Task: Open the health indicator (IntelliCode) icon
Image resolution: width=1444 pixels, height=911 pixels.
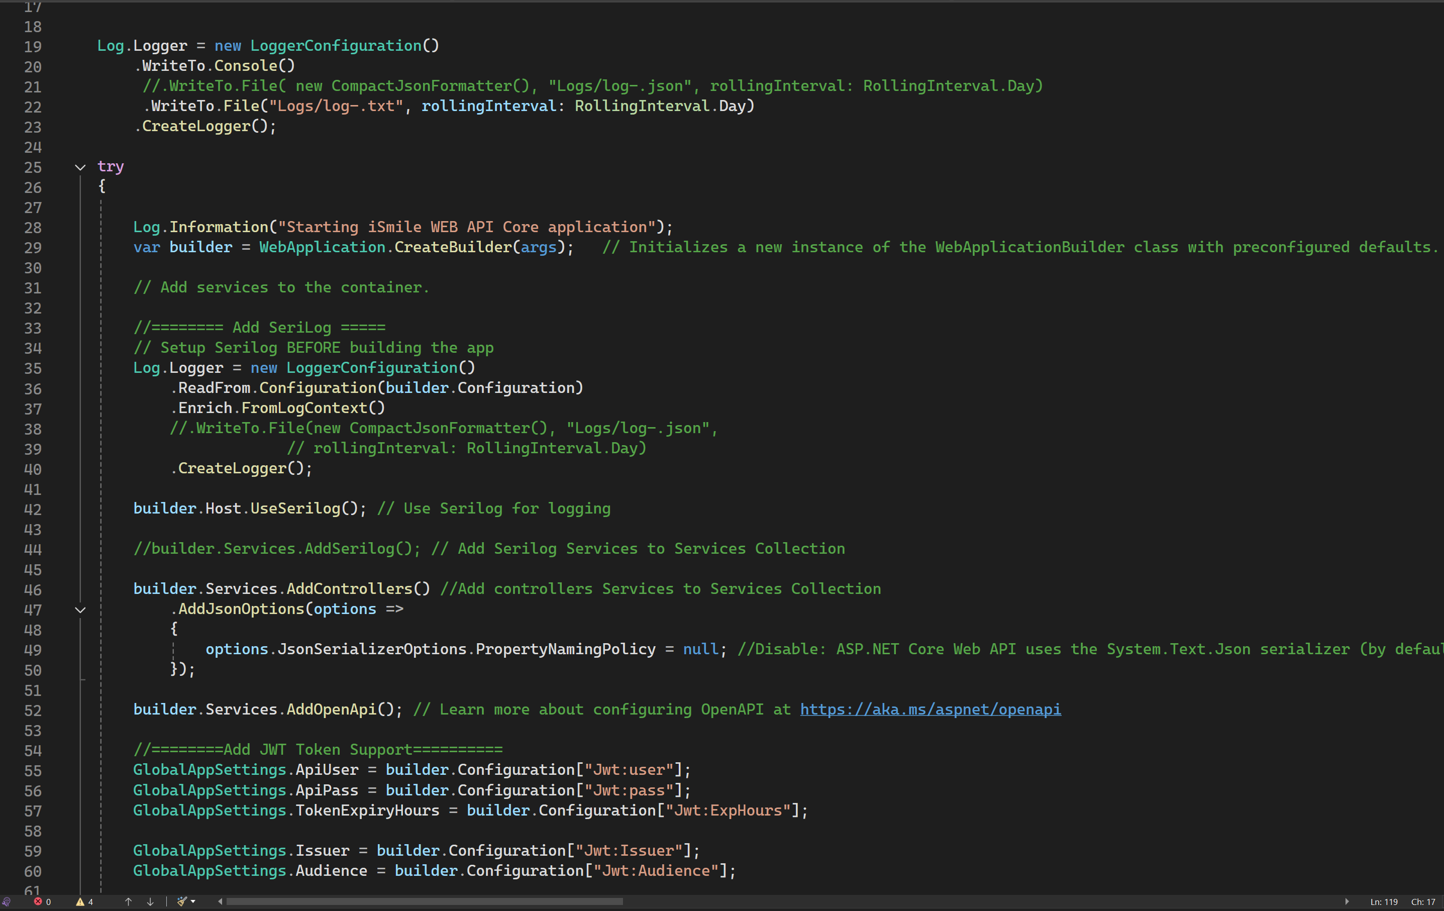Action: [7, 901]
